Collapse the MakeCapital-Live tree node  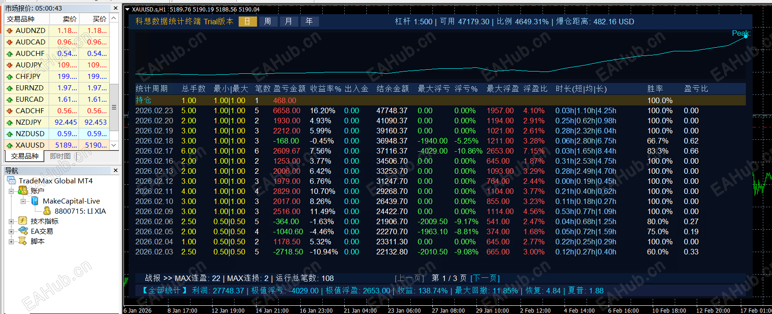[23, 201]
